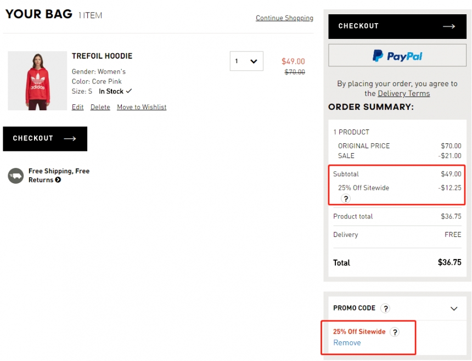The image size is (472, 361).
Task: Pay with the PayPal button
Action: (x=397, y=55)
